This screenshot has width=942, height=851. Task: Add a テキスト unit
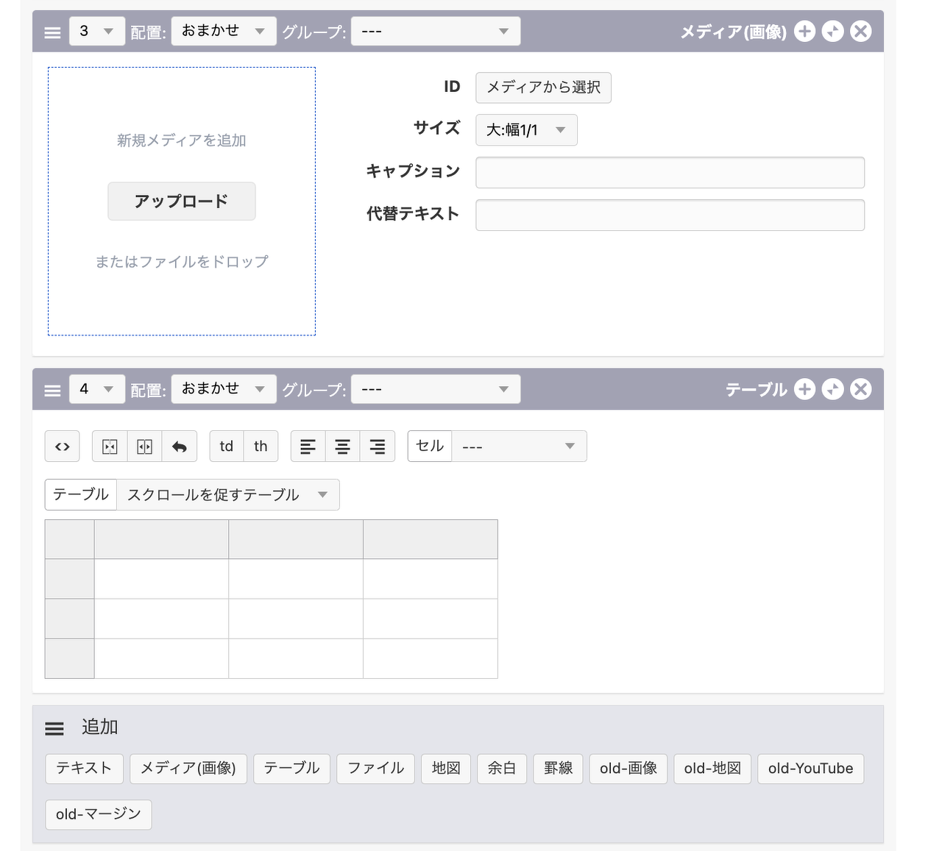point(84,769)
